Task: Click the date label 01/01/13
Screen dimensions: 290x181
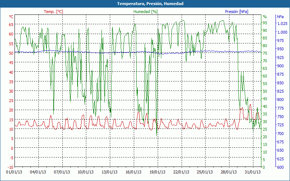Action: click(14, 172)
